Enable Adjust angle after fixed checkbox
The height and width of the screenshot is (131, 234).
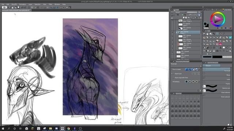[173, 78]
